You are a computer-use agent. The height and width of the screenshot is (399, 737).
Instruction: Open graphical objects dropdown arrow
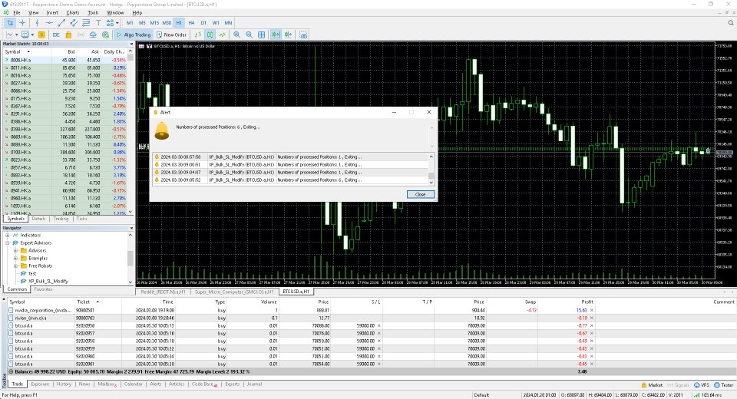[x=117, y=22]
